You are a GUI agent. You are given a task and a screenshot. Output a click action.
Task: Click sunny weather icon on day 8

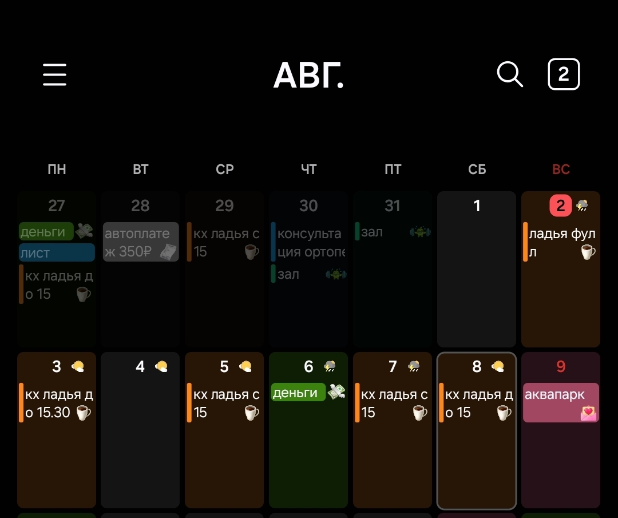[x=498, y=367]
